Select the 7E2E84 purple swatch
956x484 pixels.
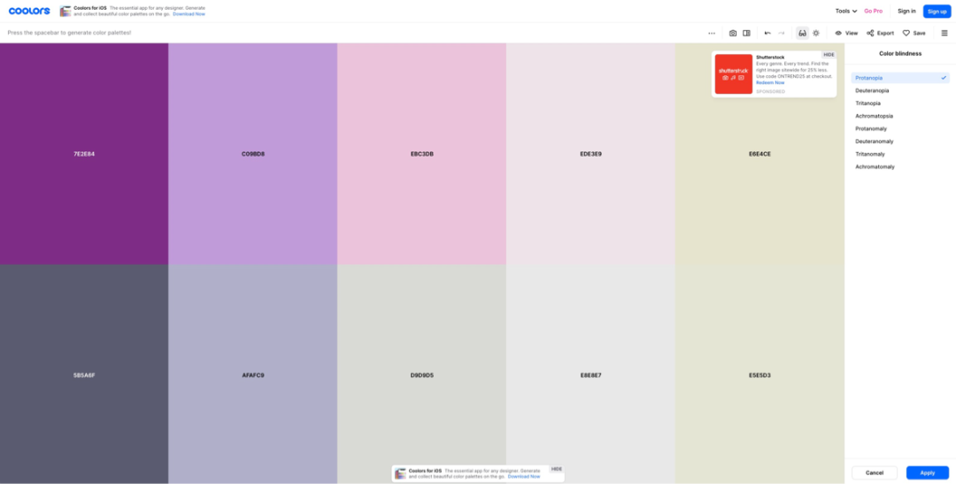(84, 154)
